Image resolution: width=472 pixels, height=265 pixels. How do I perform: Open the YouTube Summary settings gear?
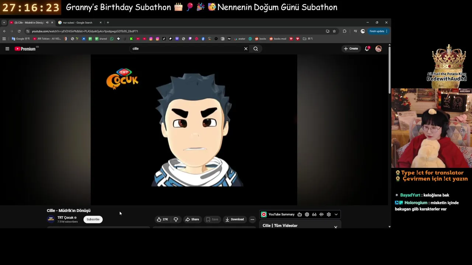click(x=329, y=215)
